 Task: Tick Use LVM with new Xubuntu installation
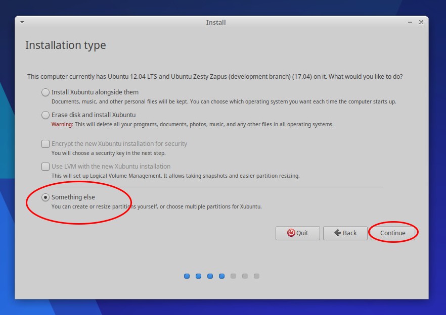[45, 167]
